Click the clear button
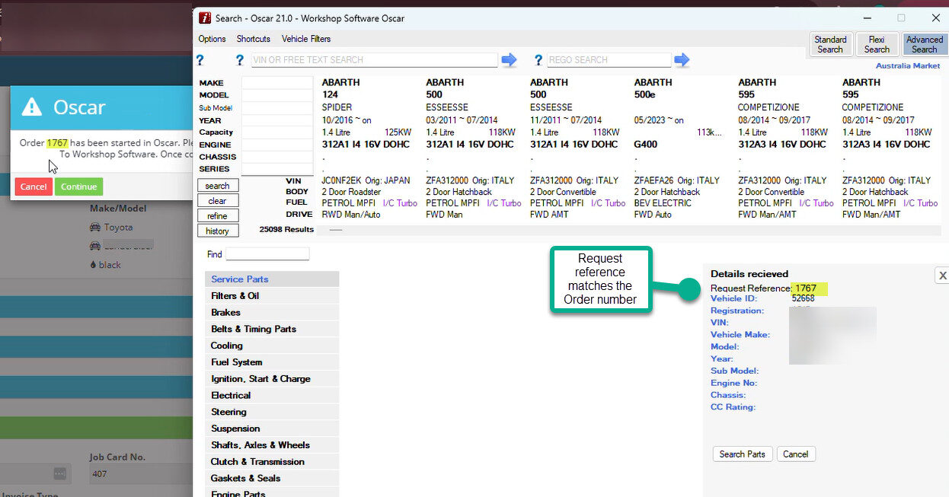 pos(217,201)
